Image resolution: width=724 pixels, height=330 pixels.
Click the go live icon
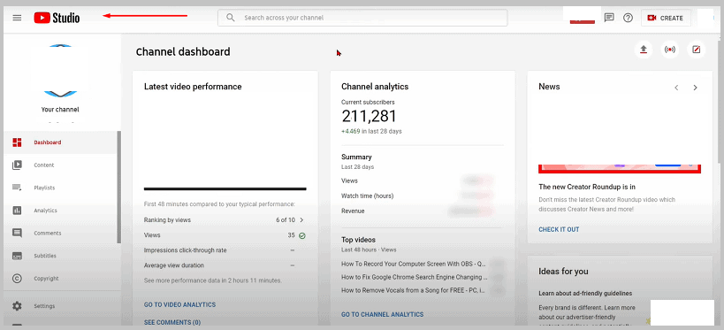point(669,50)
